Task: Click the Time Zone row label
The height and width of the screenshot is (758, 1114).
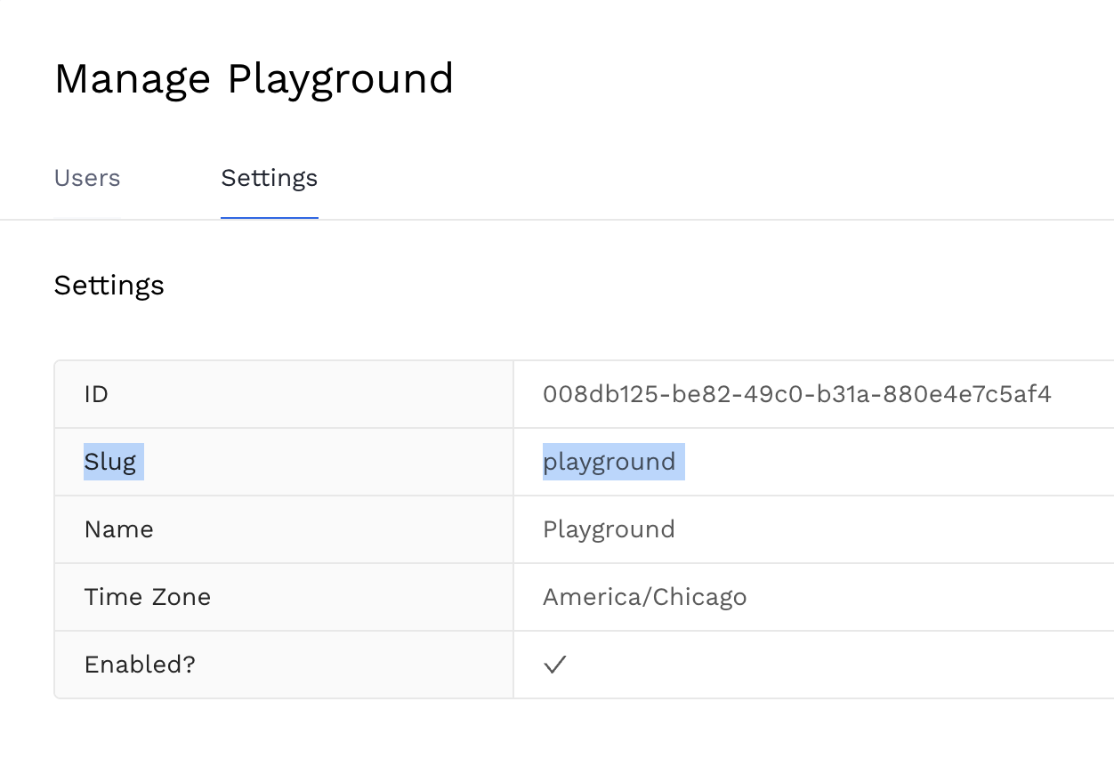Action: (147, 597)
